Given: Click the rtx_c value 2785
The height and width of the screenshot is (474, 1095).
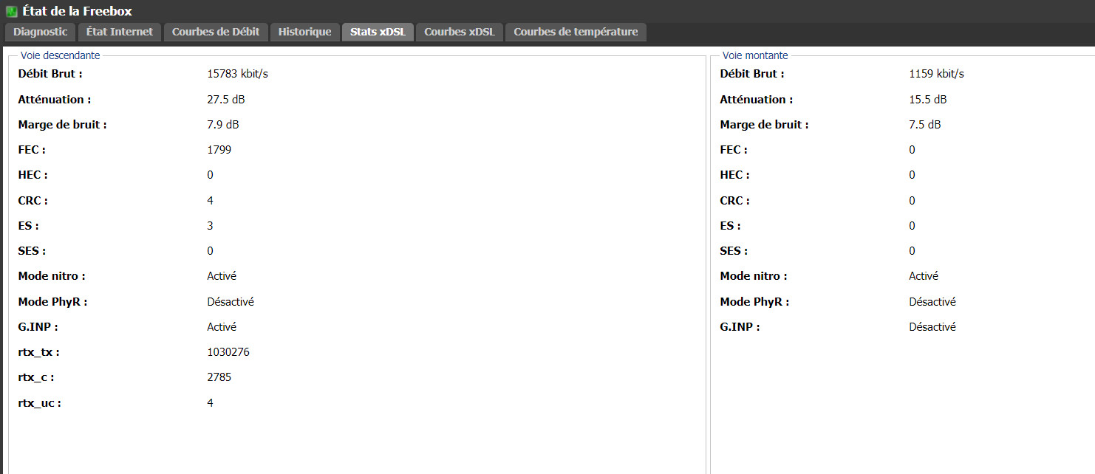Looking at the screenshot, I should coord(219,377).
